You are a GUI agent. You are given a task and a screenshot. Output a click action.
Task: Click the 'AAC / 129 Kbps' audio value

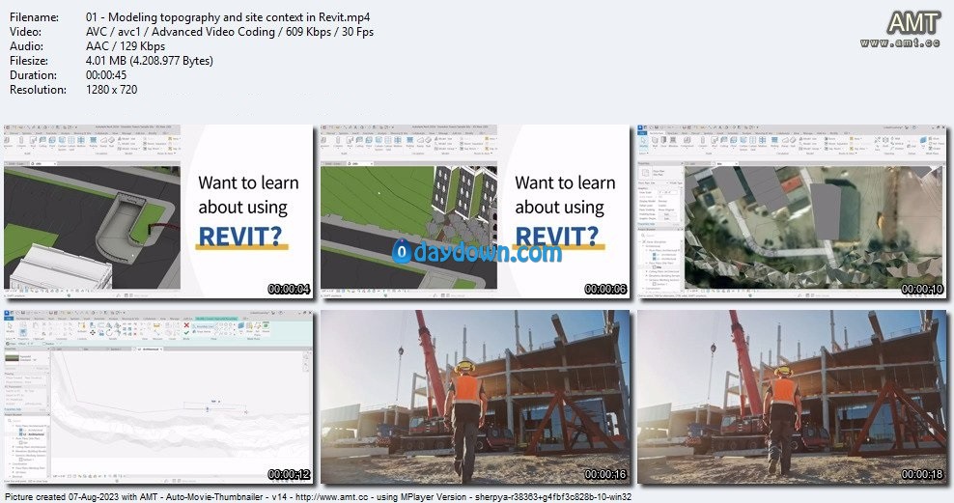(x=126, y=46)
